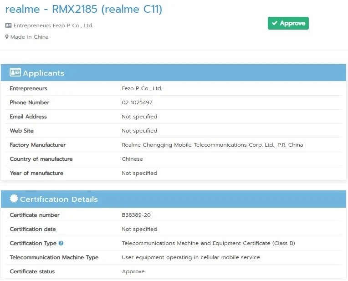Select the Certificate status 'Approve' value
Viewport: 348px width, 281px height.
pos(133,272)
